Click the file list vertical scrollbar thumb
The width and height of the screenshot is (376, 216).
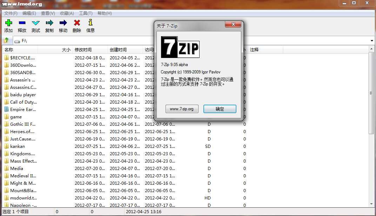(371, 93)
